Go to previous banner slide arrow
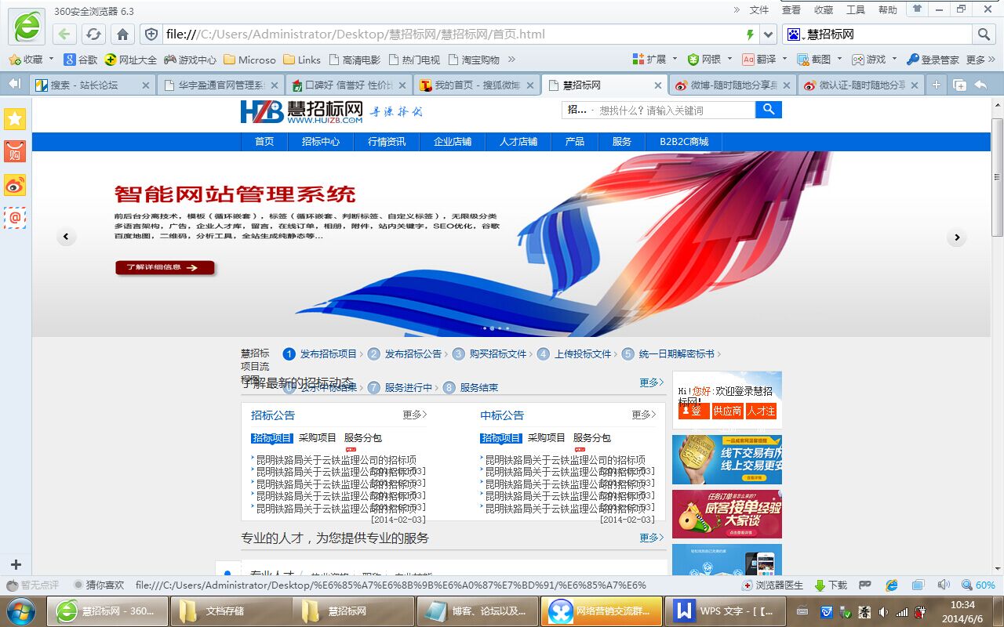The height and width of the screenshot is (627, 1004). pos(67,237)
